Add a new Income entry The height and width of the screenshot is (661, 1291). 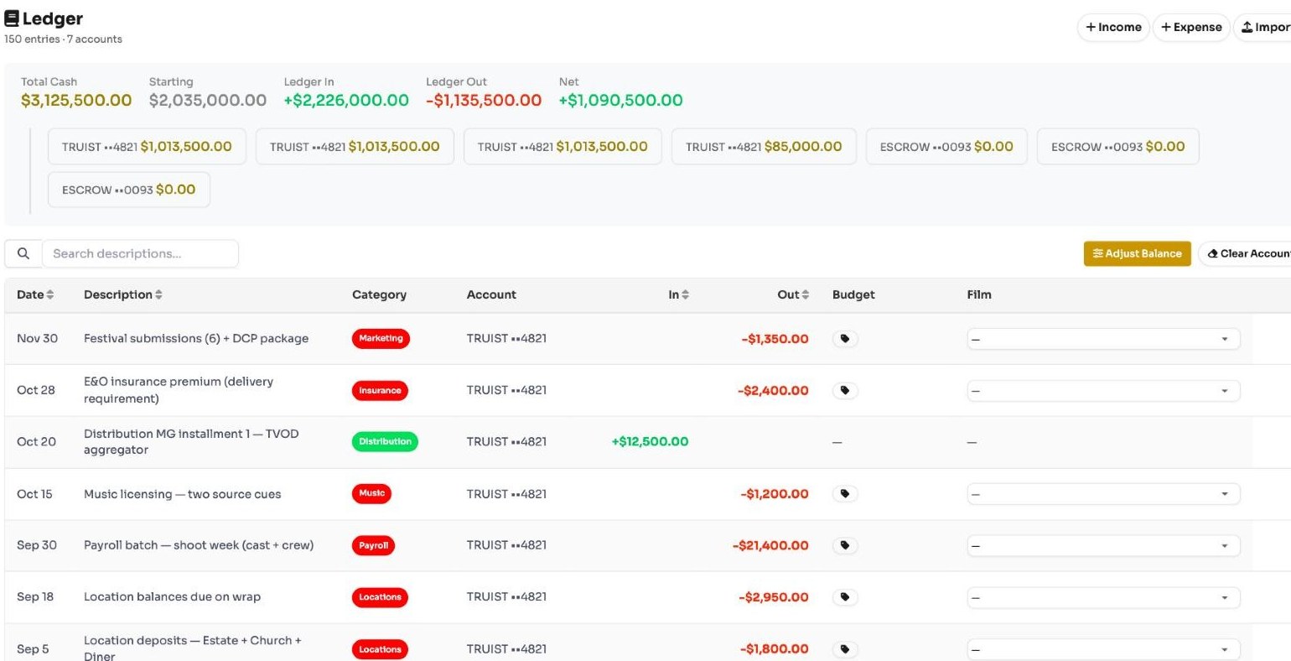[x=1113, y=27]
